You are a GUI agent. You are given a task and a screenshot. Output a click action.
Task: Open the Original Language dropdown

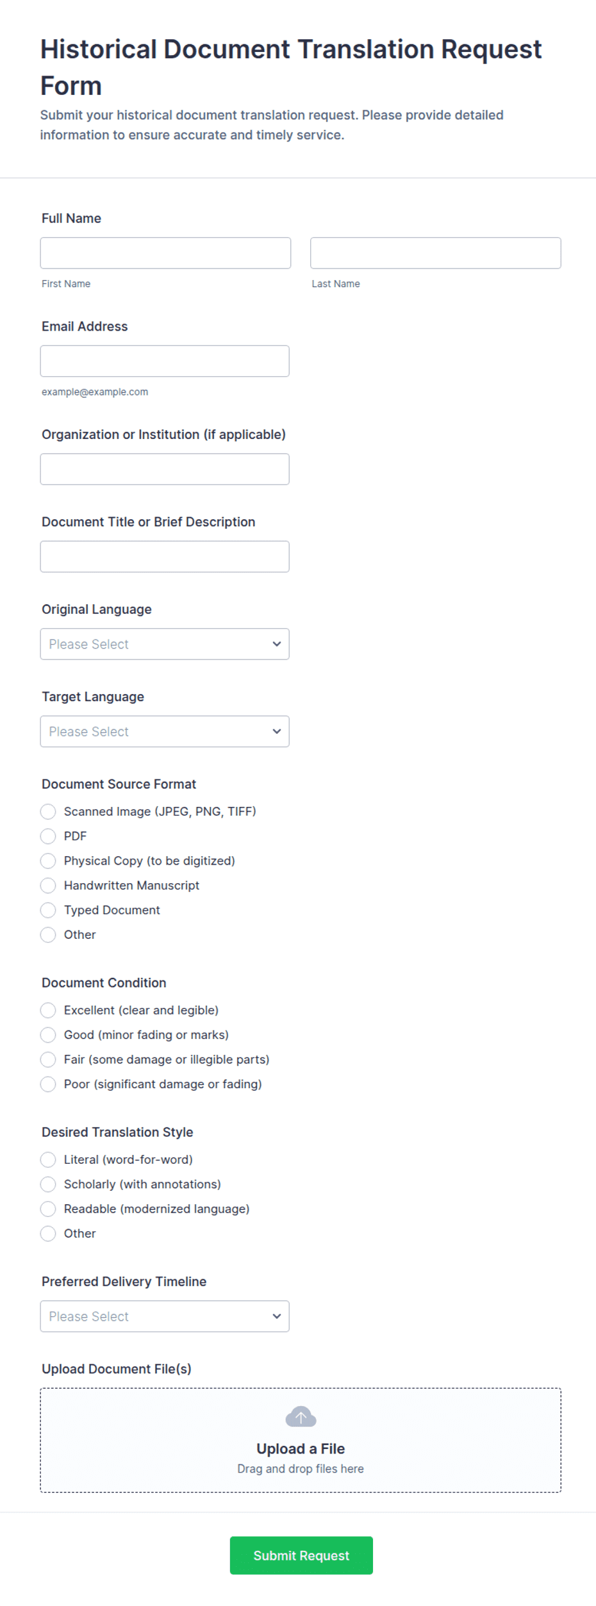coord(165,644)
